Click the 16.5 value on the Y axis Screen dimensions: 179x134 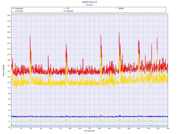click(9, 71)
